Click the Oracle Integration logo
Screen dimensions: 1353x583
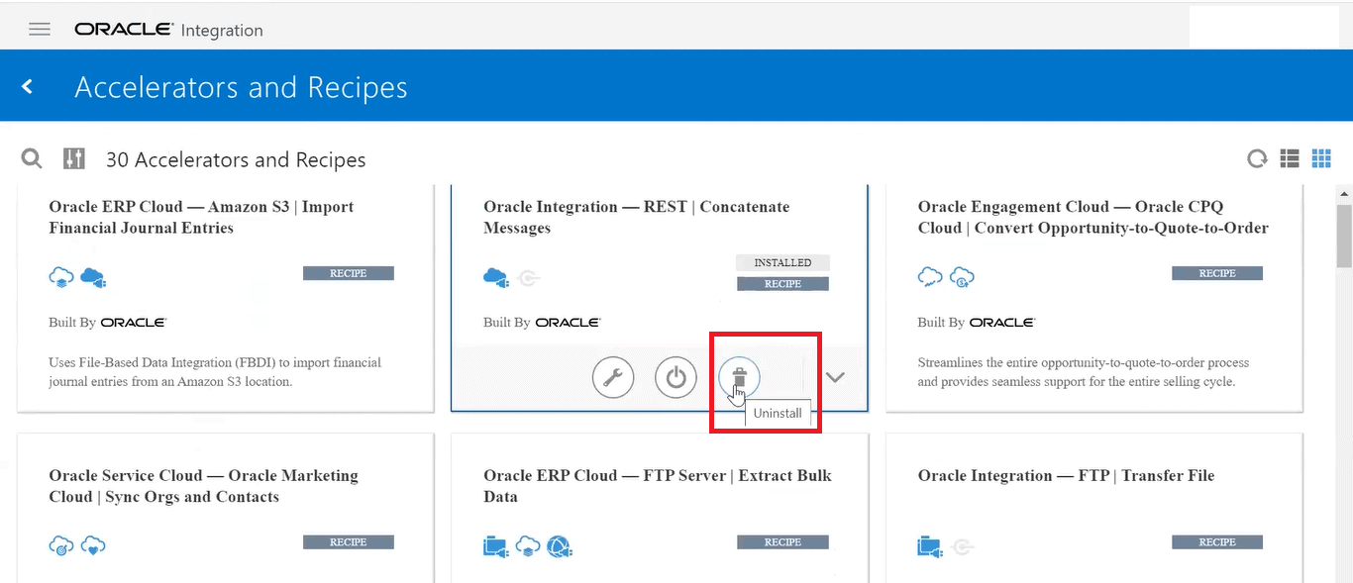pos(168,30)
